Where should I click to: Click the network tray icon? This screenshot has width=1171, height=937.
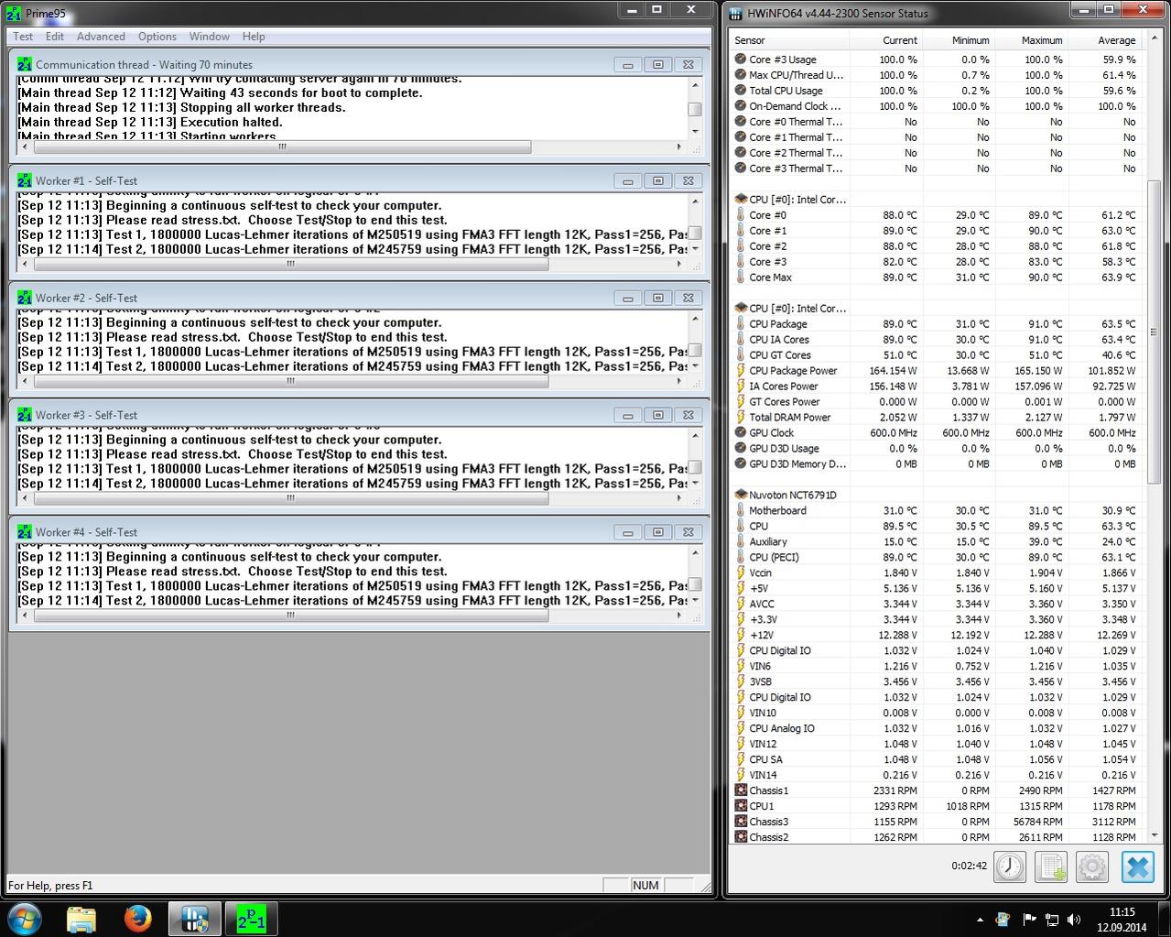[1051, 920]
